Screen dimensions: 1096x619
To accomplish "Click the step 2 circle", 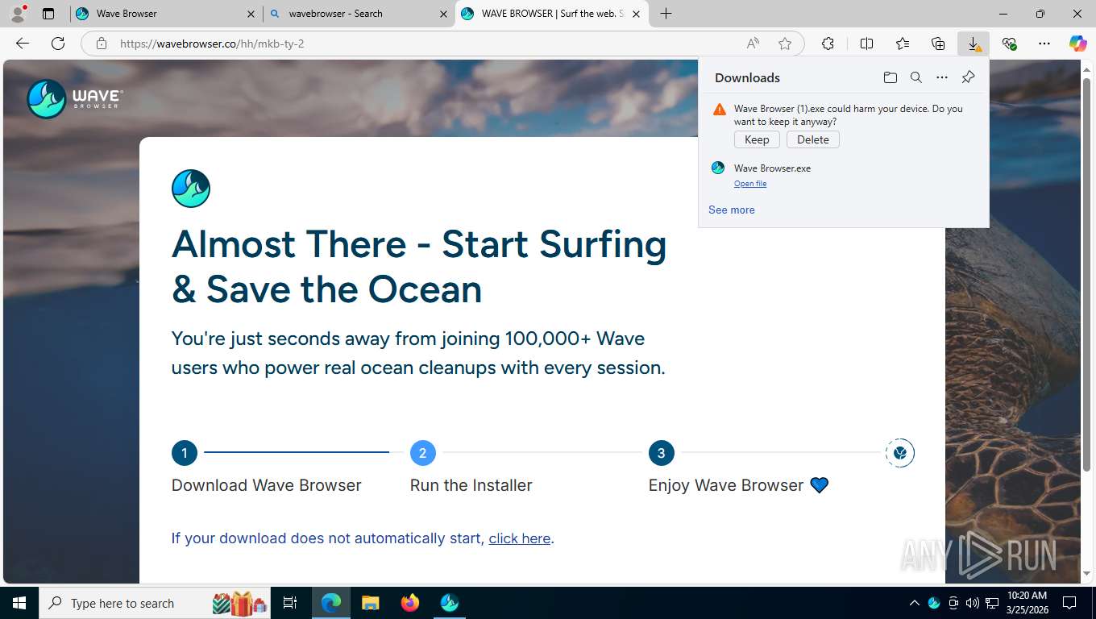I will pos(423,453).
